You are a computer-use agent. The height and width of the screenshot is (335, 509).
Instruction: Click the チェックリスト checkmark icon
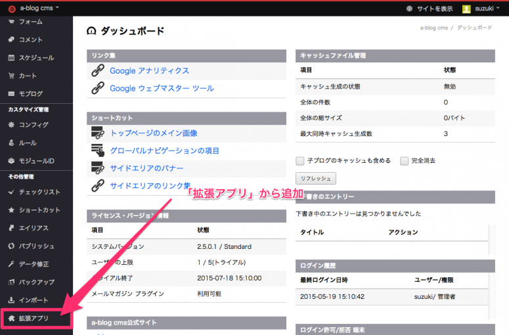(x=11, y=192)
